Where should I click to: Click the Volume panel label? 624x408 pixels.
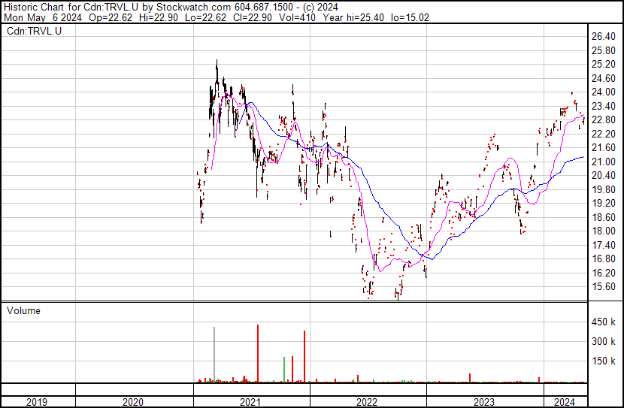(23, 310)
